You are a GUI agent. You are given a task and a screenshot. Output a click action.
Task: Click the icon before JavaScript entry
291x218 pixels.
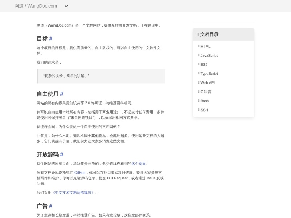tap(199, 55)
